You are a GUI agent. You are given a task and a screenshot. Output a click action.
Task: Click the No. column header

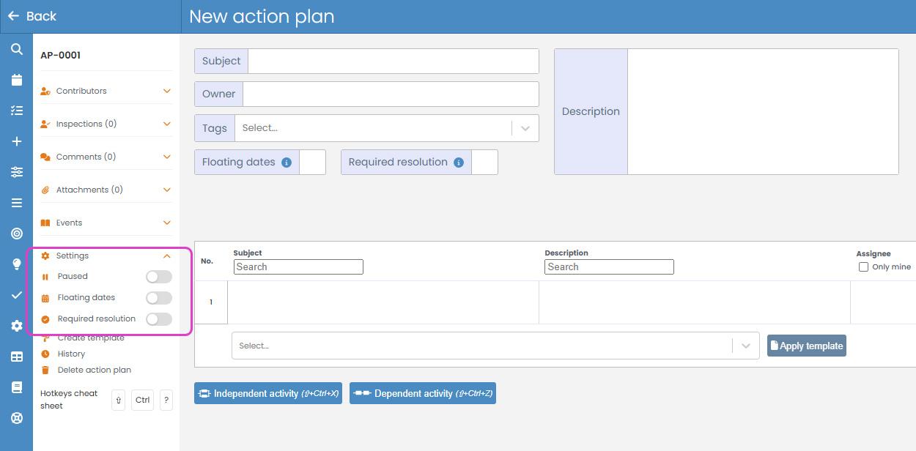tap(207, 261)
